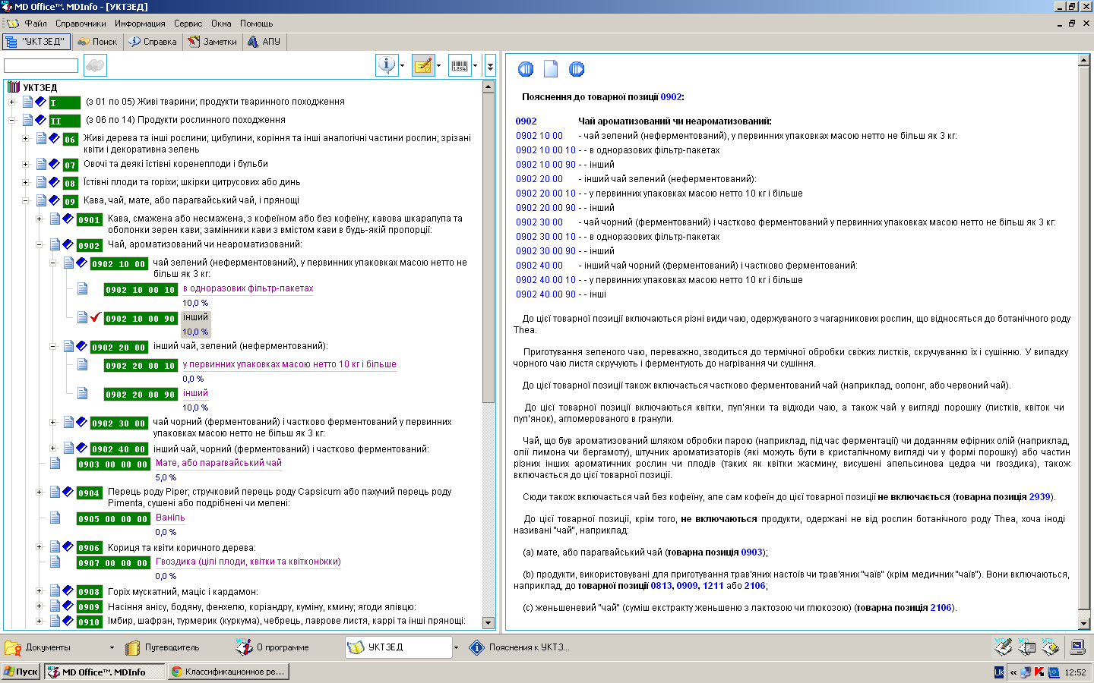Go to previous explanation page arrow
Image resolution: width=1094 pixels, height=683 pixels.
[526, 69]
